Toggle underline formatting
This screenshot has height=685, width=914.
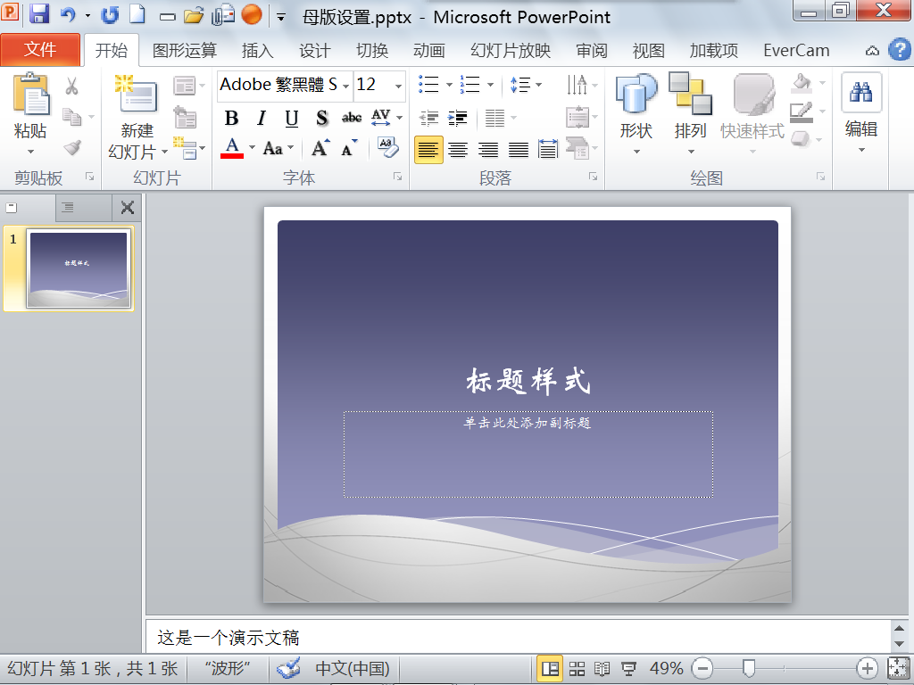pyautogui.click(x=292, y=119)
